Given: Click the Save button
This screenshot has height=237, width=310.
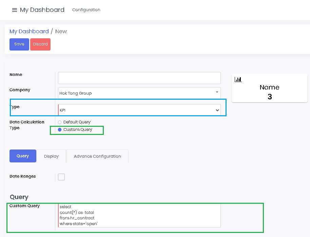Looking at the screenshot, I should click(x=19, y=44).
